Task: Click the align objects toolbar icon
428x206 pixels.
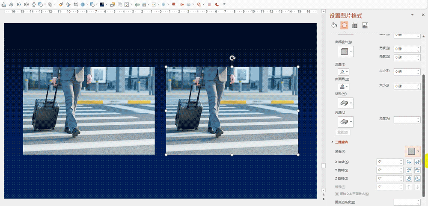Action: pos(163,4)
